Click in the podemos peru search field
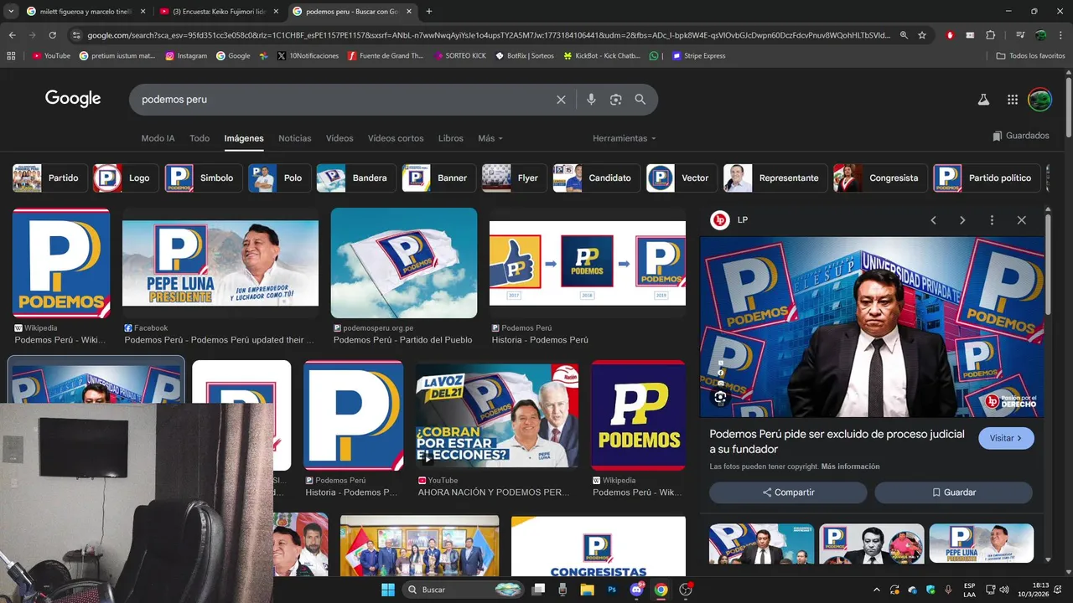This screenshot has width=1073, height=603. point(344,100)
